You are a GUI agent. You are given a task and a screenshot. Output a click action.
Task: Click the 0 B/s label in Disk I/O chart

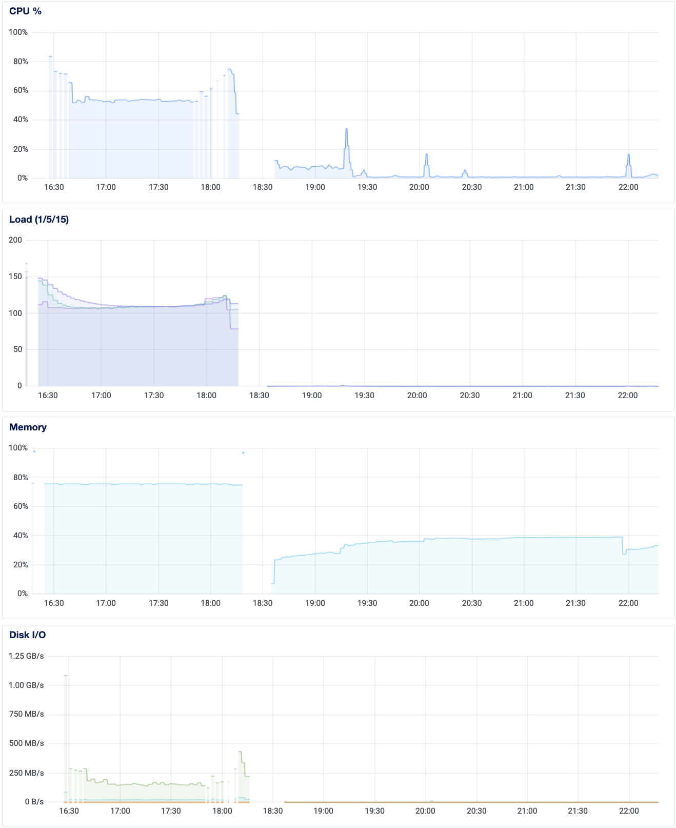click(x=34, y=802)
